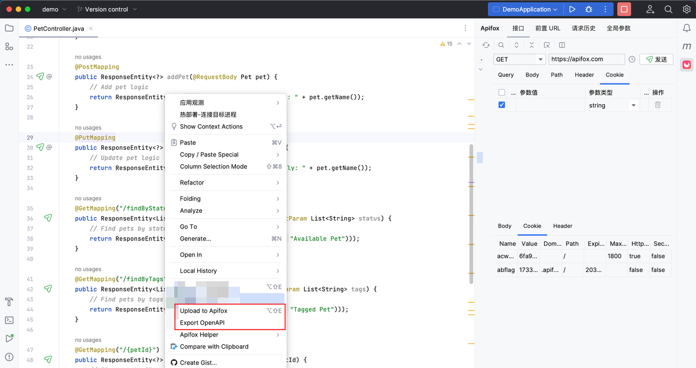Open the Version control dropdown
696x368 pixels.
[107, 9]
